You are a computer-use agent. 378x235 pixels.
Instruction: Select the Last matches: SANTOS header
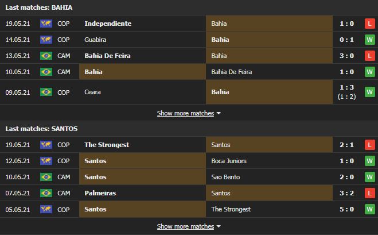(41, 129)
